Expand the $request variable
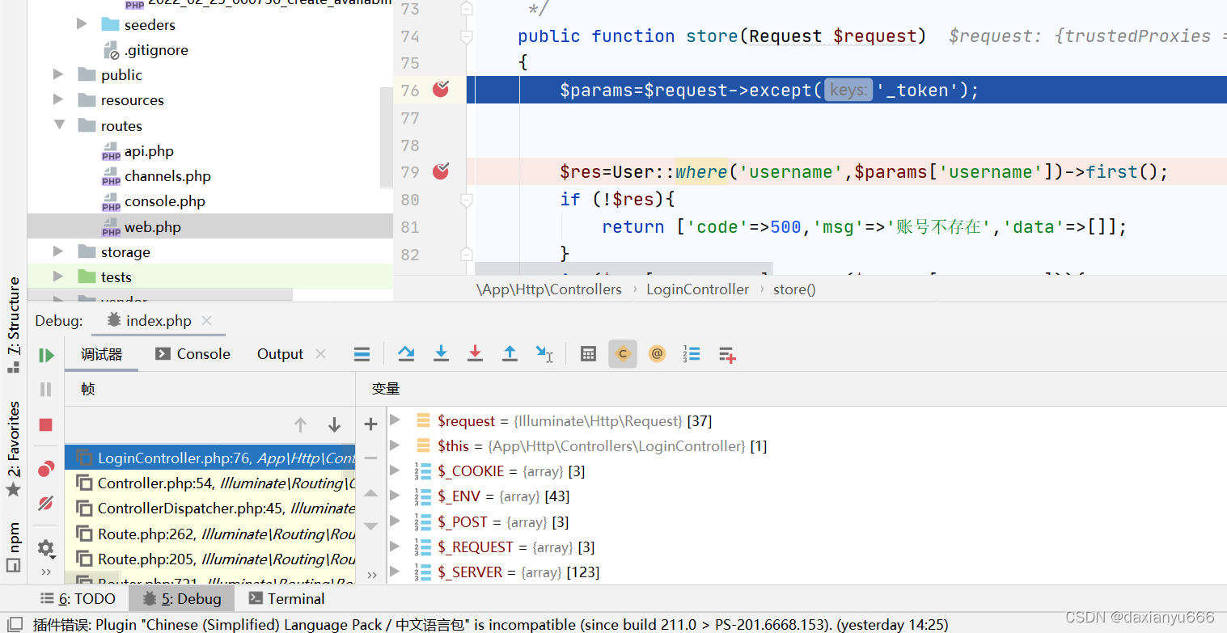This screenshot has height=633, width=1227. [394, 420]
